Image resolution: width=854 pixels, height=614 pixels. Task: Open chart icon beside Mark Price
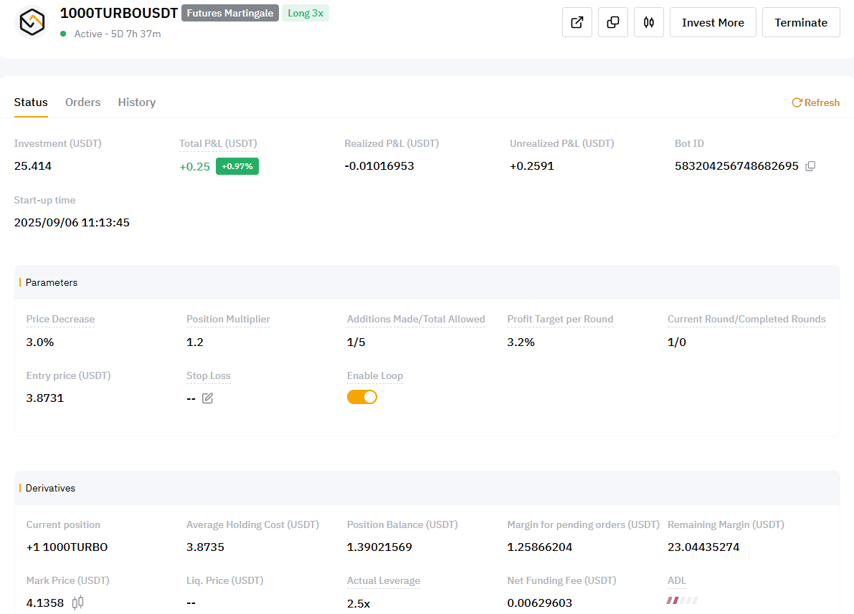(x=78, y=603)
